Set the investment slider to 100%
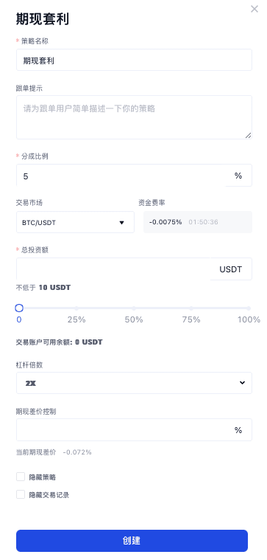The image size is (267, 560). pyautogui.click(x=249, y=308)
